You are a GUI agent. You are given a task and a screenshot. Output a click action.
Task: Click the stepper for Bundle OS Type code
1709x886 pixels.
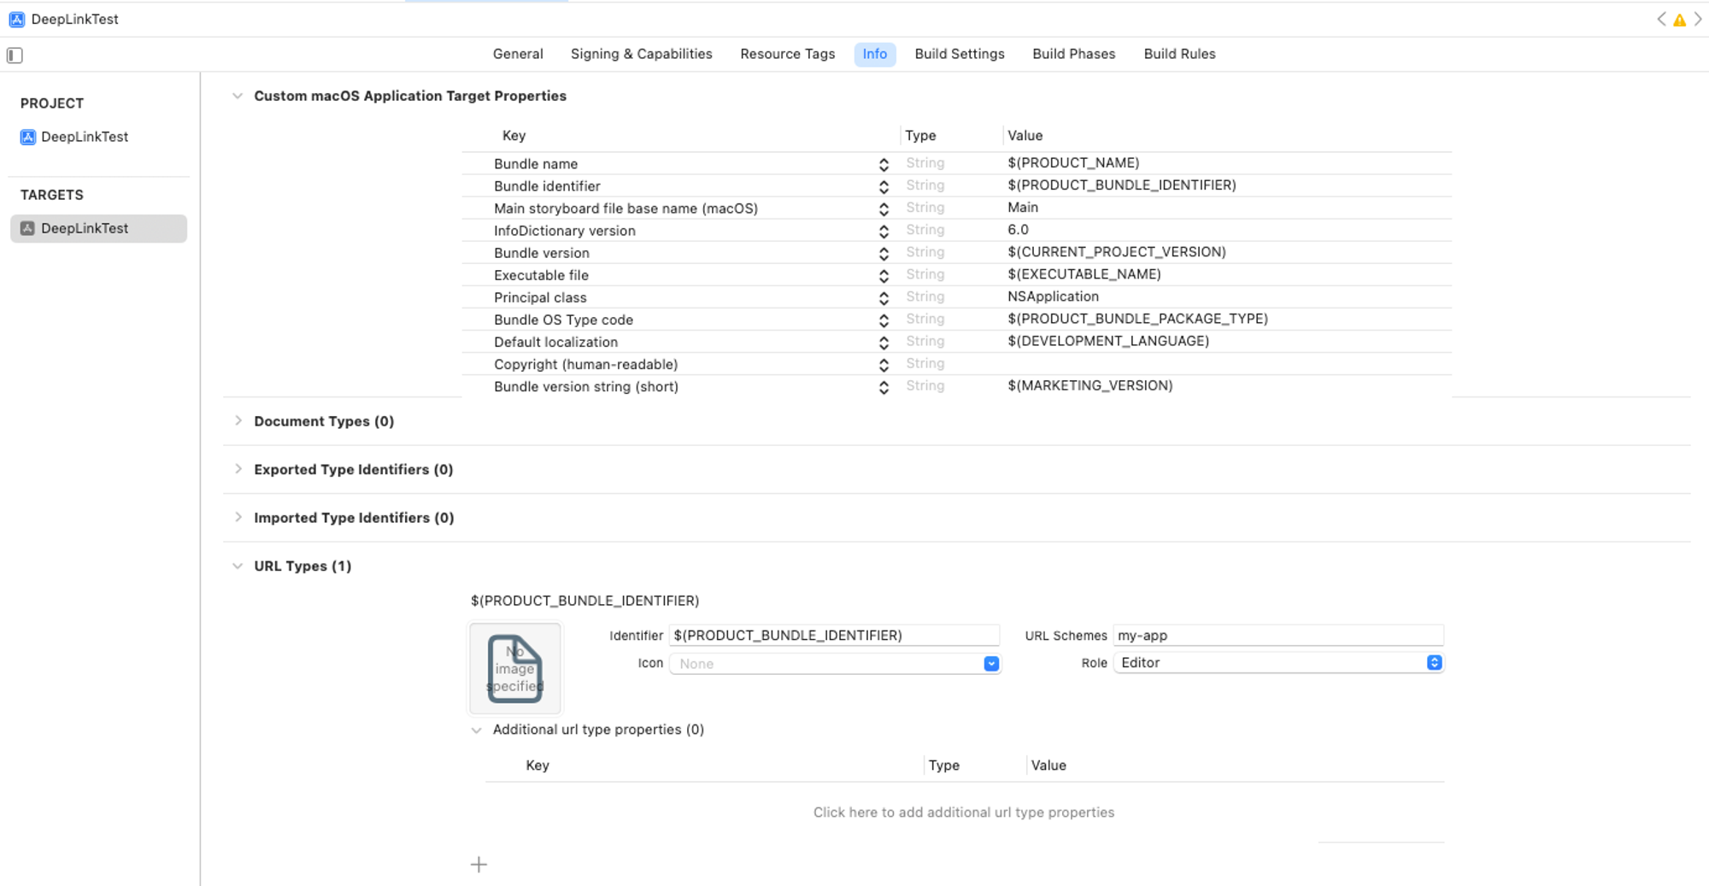coord(884,320)
